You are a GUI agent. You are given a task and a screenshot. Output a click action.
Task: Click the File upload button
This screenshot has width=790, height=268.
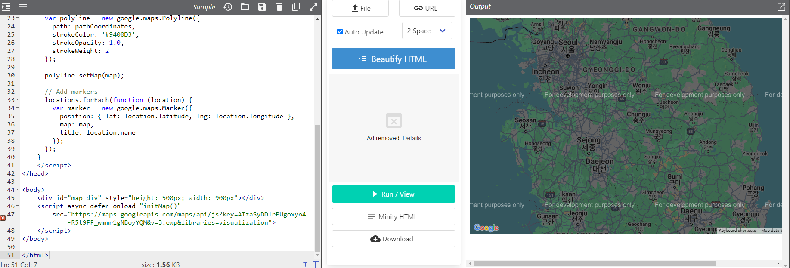360,8
